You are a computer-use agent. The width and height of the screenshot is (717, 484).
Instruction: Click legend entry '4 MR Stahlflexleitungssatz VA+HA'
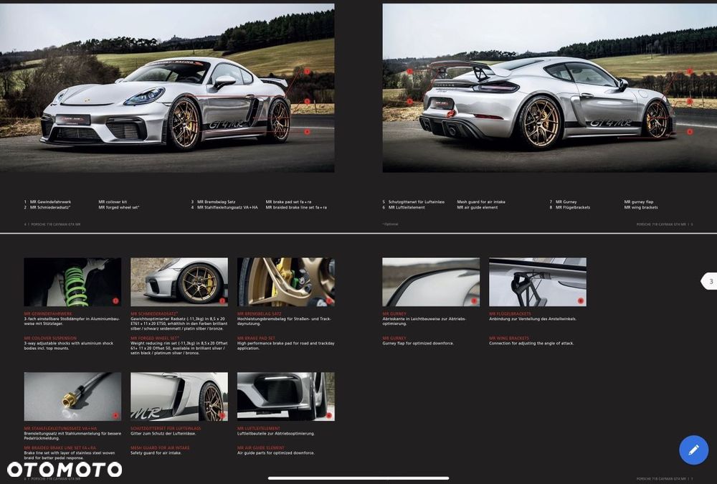[224, 207]
